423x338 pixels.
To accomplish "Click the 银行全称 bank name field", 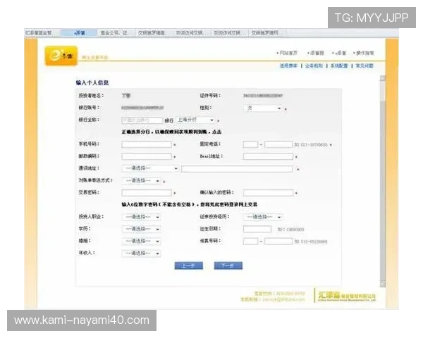I will click(142, 120).
